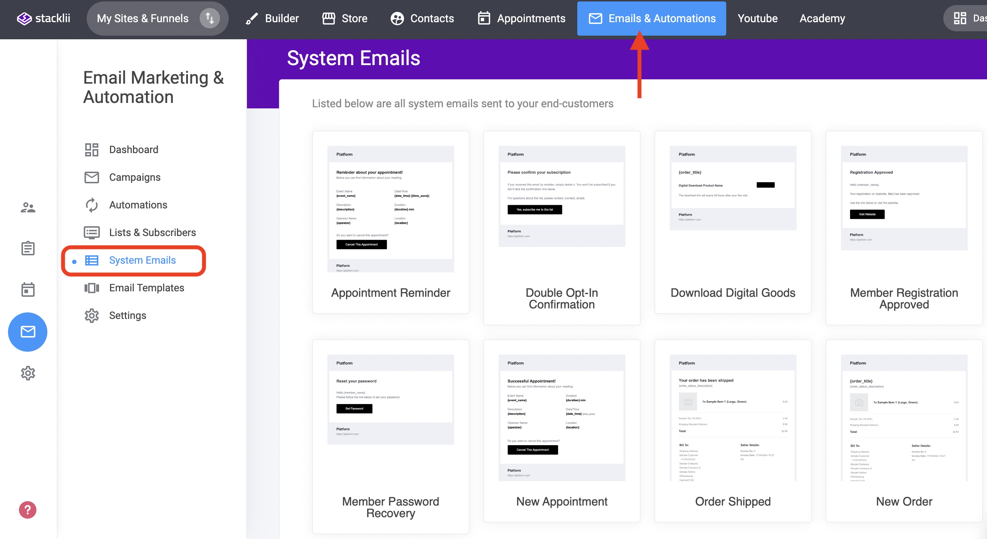Expand the My Sites & Funnels switcher arrows
This screenshot has width=987, height=539.
(x=209, y=18)
